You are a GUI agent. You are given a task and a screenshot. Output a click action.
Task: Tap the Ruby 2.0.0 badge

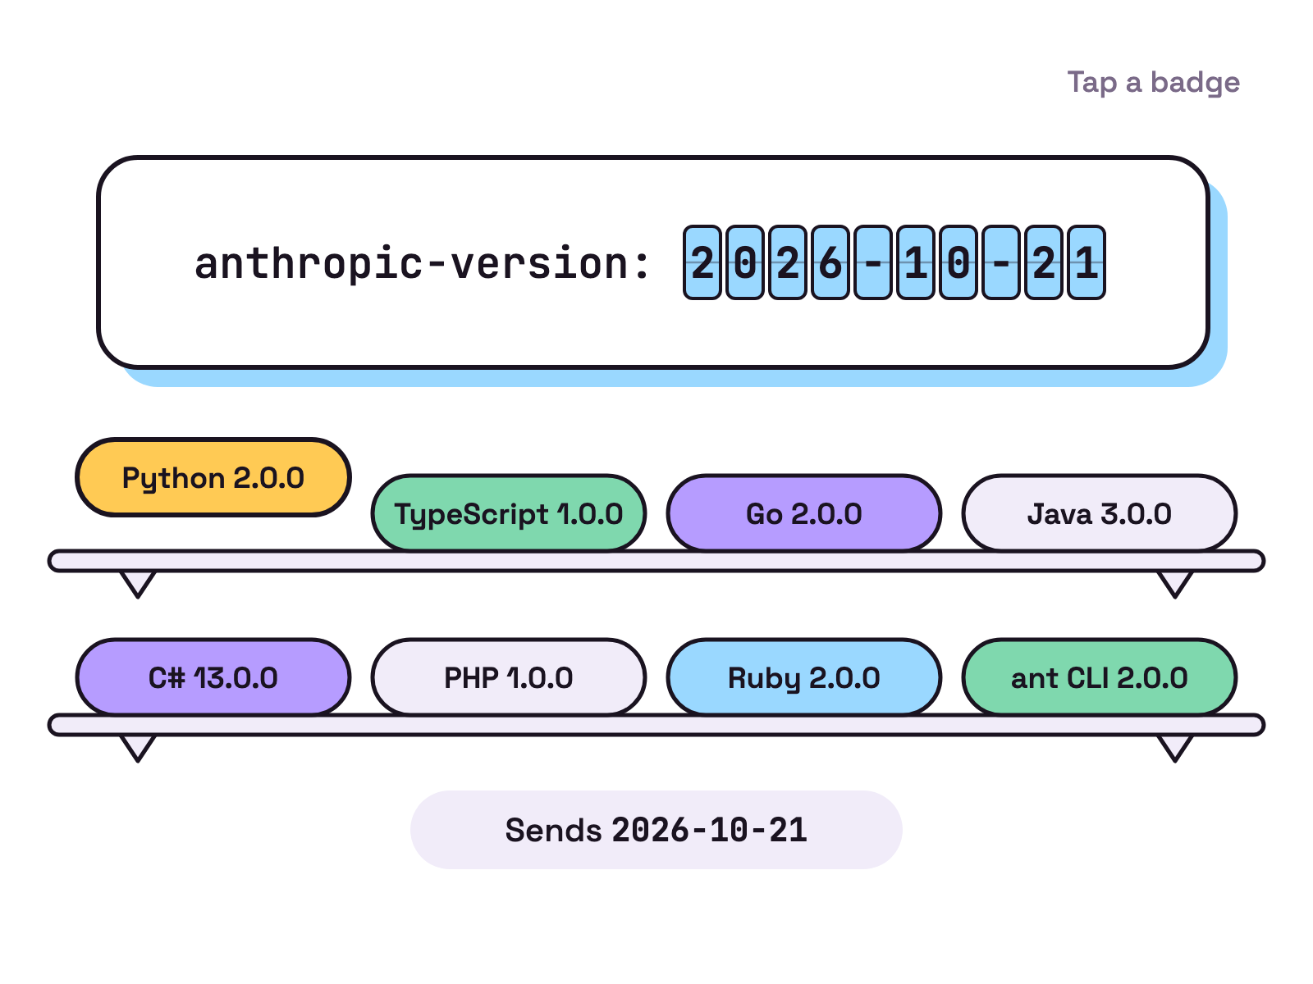click(x=804, y=677)
